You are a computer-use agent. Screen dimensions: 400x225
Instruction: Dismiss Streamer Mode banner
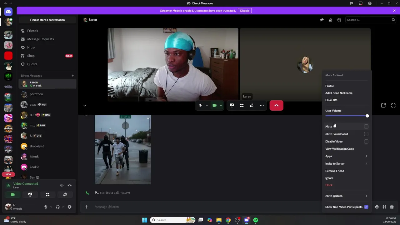394,11
